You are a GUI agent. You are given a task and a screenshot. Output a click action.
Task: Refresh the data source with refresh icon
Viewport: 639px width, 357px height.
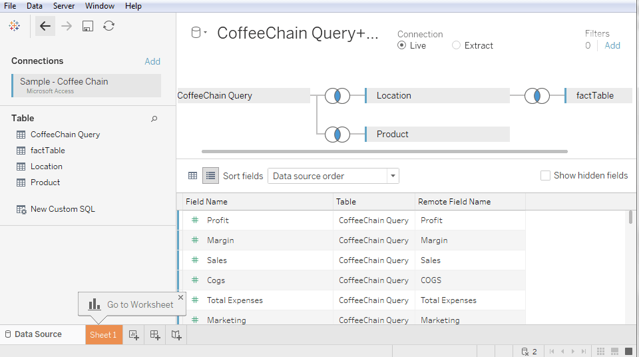108,26
